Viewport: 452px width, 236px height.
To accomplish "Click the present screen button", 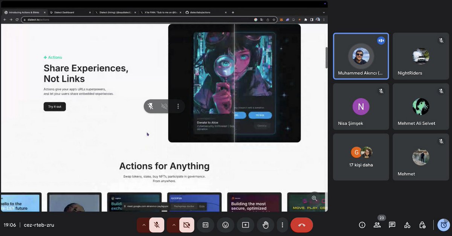I will (246, 225).
